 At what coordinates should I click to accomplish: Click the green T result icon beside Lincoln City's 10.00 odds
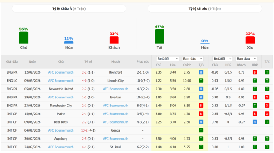(201, 81)
